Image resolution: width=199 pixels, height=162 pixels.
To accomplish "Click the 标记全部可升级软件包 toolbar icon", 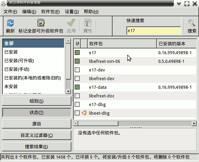I will [41, 23].
